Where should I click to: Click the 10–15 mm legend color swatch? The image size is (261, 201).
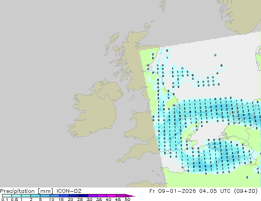coord(54,196)
